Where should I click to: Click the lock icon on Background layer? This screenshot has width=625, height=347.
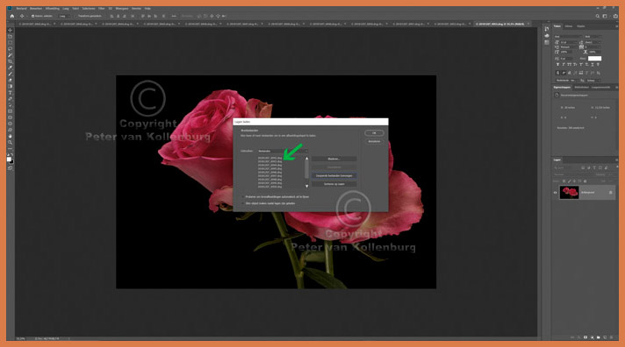tap(610, 193)
